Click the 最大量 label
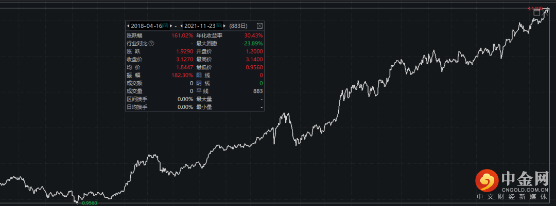 (x=204, y=99)
